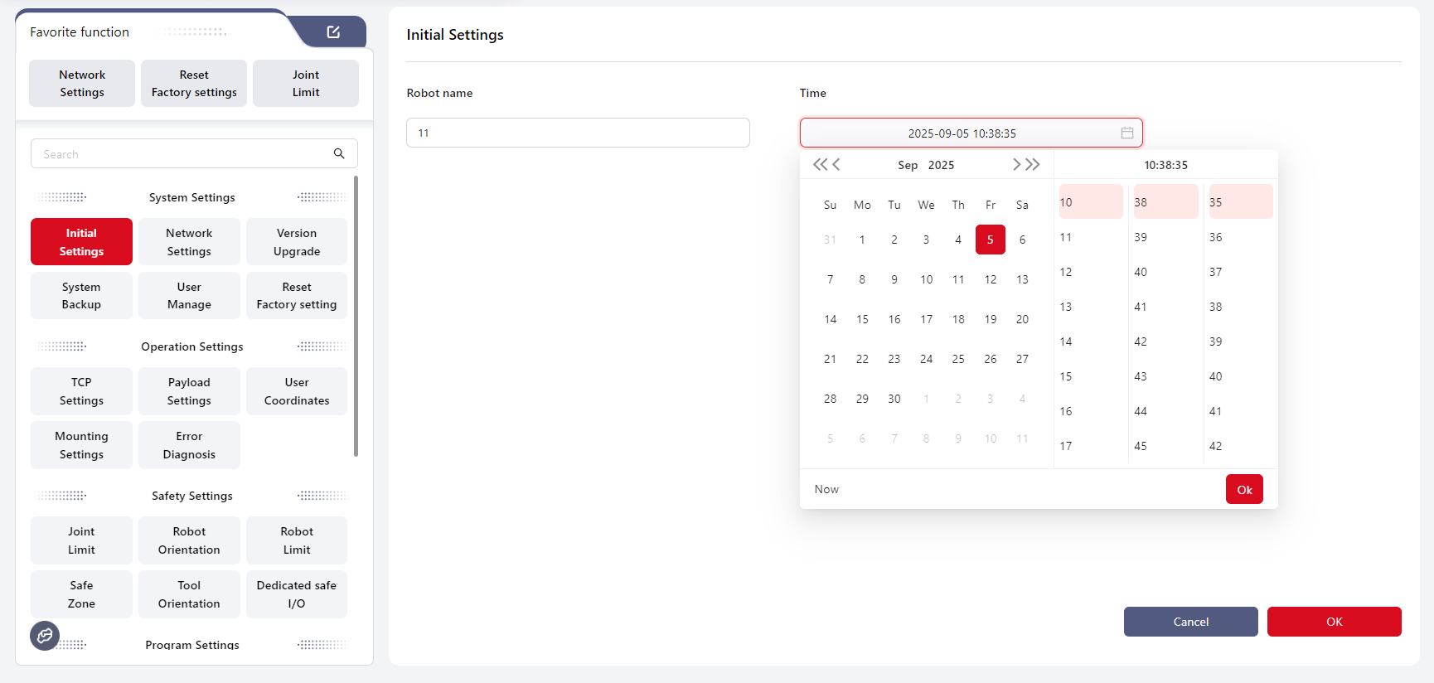
Task: Click the calendar icon in Time field
Action: point(1126,133)
